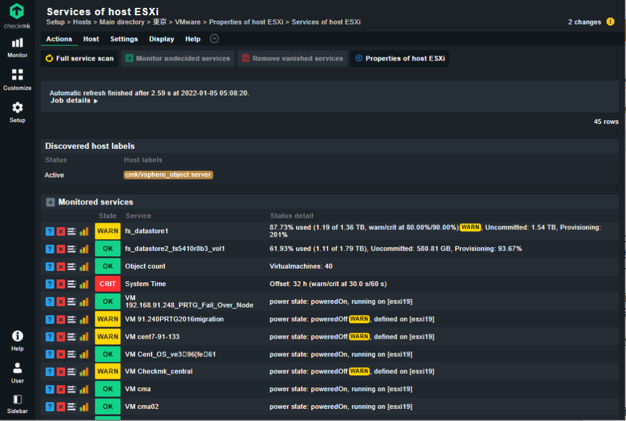The height and width of the screenshot is (421, 626).
Task: Click the cmk/vsphere_object:server host label
Action: (168, 175)
